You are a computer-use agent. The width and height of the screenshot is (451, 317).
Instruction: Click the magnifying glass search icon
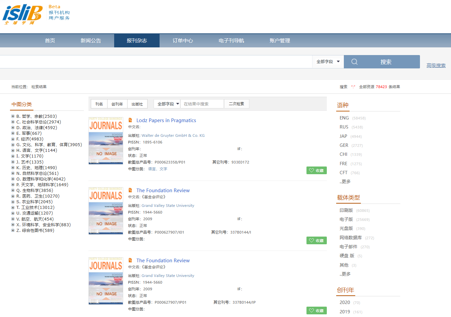[x=355, y=62]
